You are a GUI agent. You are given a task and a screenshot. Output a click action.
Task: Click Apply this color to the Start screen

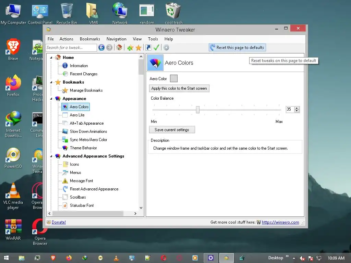tap(179, 88)
